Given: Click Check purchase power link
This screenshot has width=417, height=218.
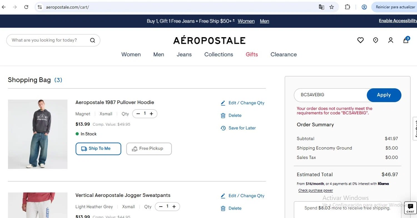Looking at the screenshot, I should (316, 191).
